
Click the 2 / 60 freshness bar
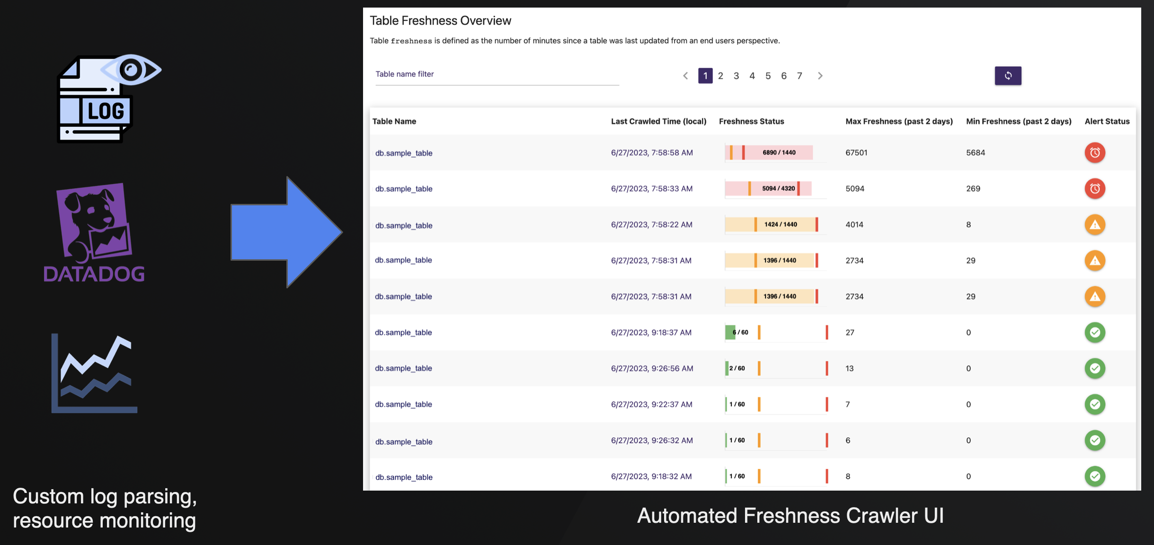[776, 369]
